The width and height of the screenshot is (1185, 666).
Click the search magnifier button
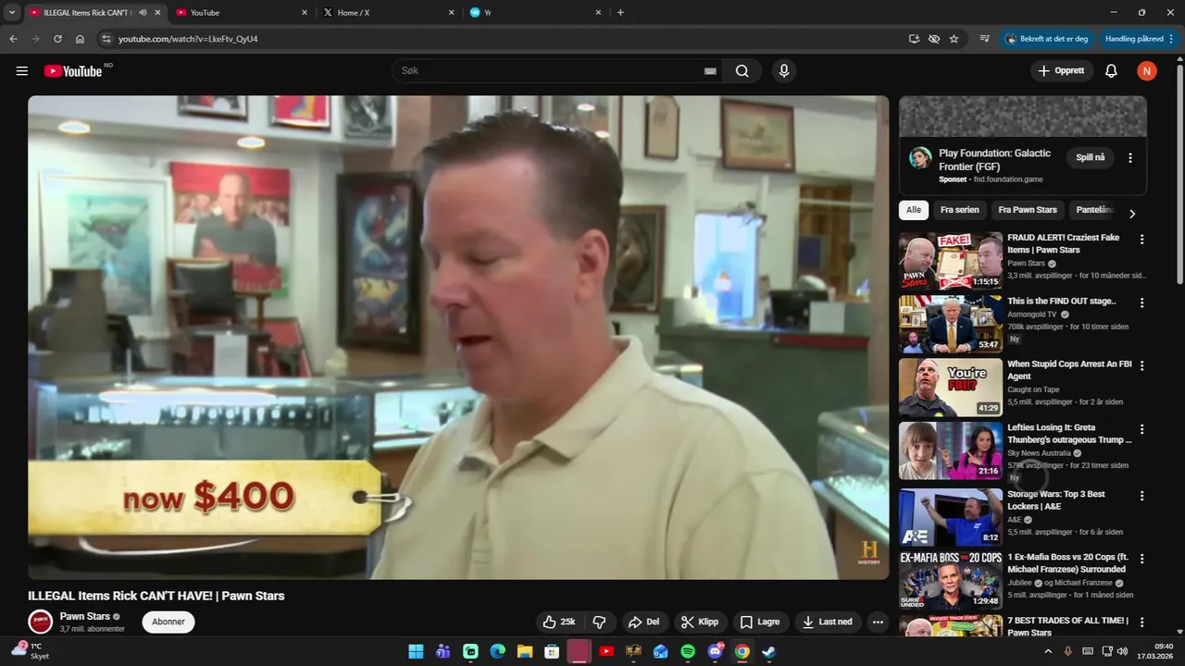point(742,71)
